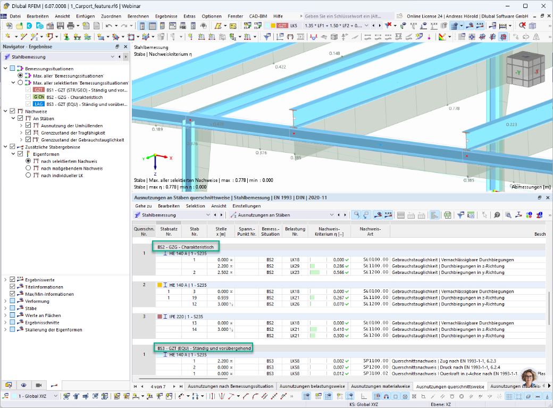Click the yellow color swatch of section 2 HE 140 A
This screenshot has height=408, width=553.
160,285
